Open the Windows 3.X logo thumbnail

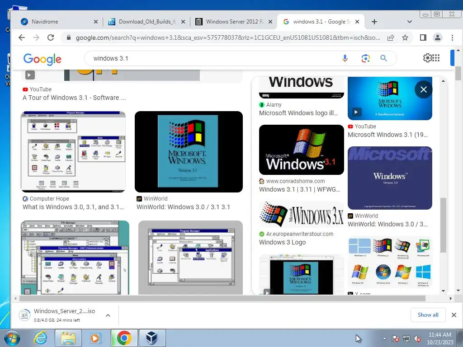(x=302, y=215)
